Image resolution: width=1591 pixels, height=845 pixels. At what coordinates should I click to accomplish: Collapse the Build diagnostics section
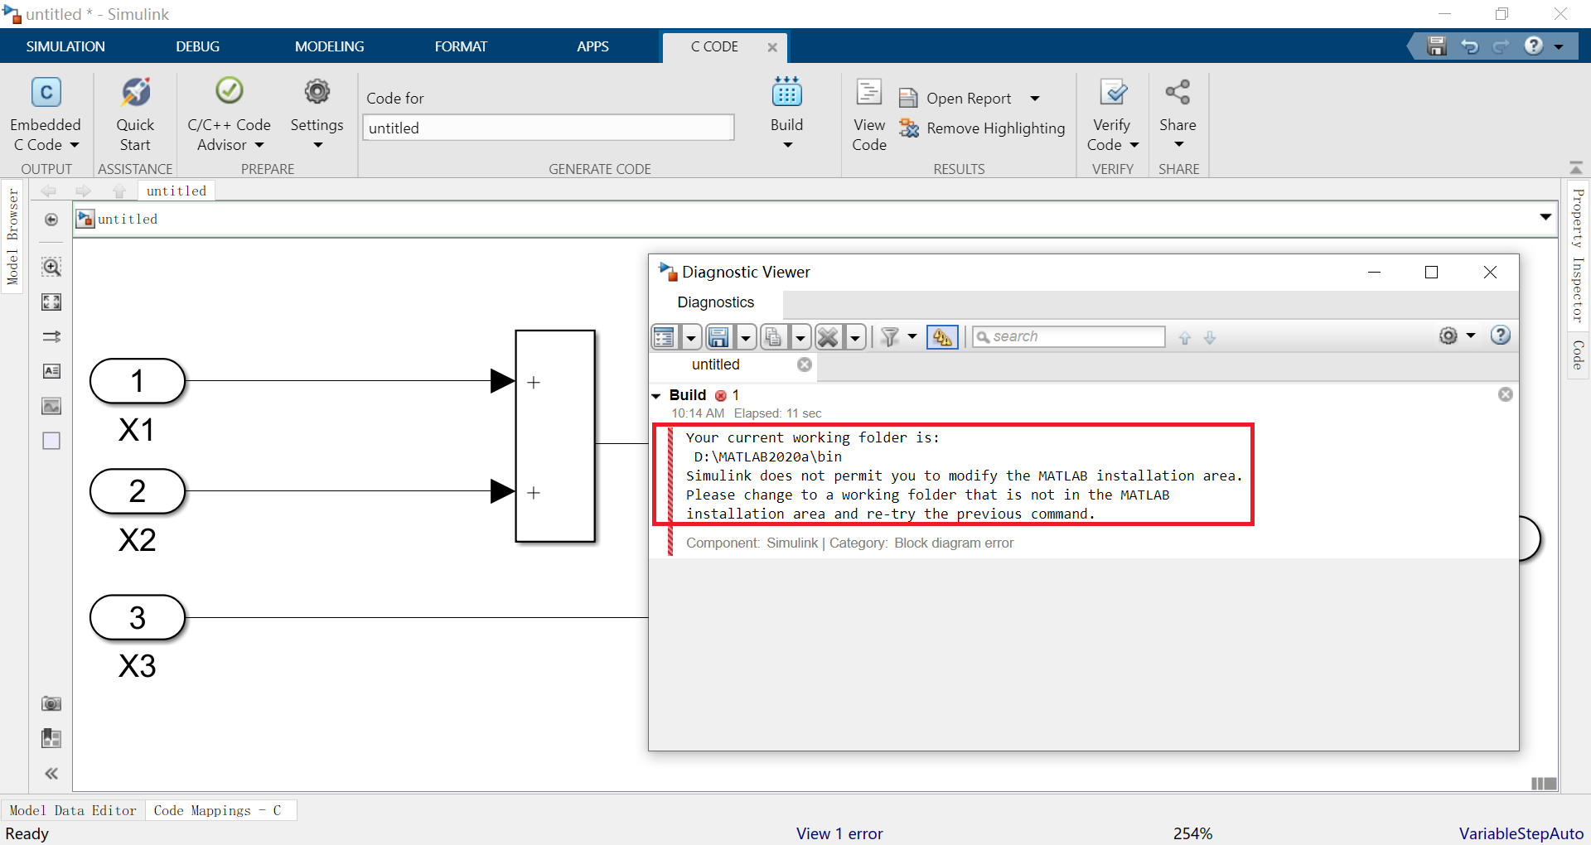(x=656, y=396)
